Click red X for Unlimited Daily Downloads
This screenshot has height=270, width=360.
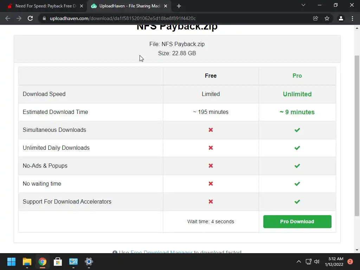(x=211, y=148)
